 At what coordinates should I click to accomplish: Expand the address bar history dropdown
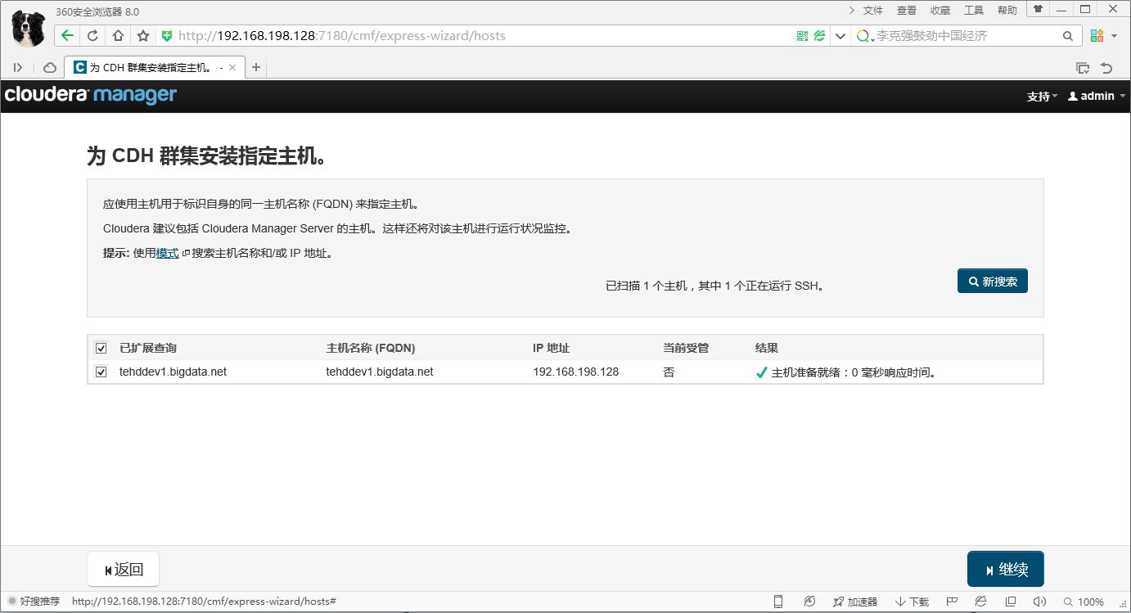(x=840, y=36)
